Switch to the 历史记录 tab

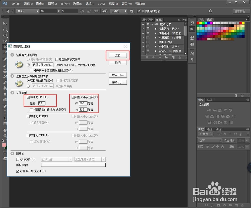pos(147,20)
